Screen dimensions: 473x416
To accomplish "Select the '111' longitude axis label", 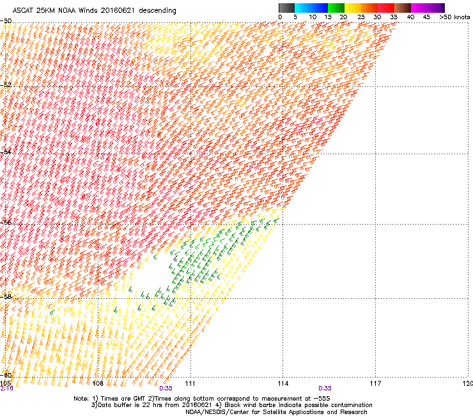I will pos(190,383).
